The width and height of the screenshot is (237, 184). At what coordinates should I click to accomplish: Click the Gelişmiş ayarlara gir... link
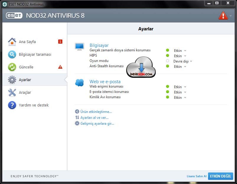coord(97,124)
